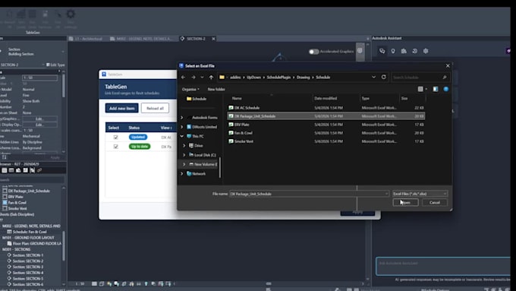Select New Volume drive in navigation pane
Screen dimensions: 516x291
pyautogui.click(x=203, y=164)
